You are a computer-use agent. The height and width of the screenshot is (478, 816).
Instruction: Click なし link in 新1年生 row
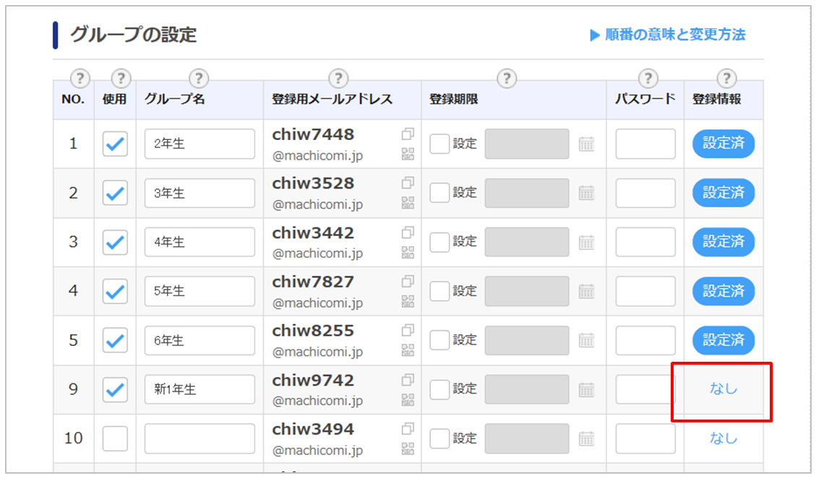[x=723, y=389]
